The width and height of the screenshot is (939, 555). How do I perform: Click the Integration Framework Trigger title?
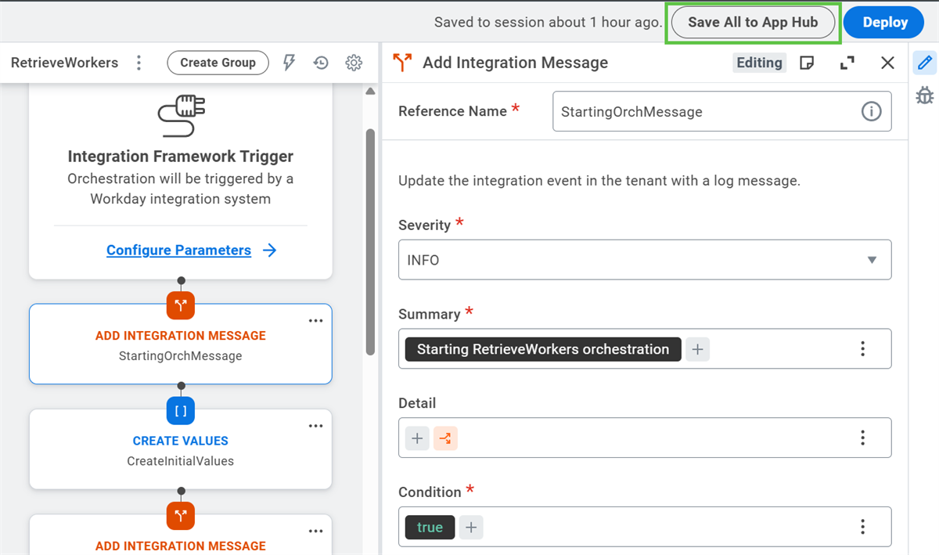click(x=181, y=157)
